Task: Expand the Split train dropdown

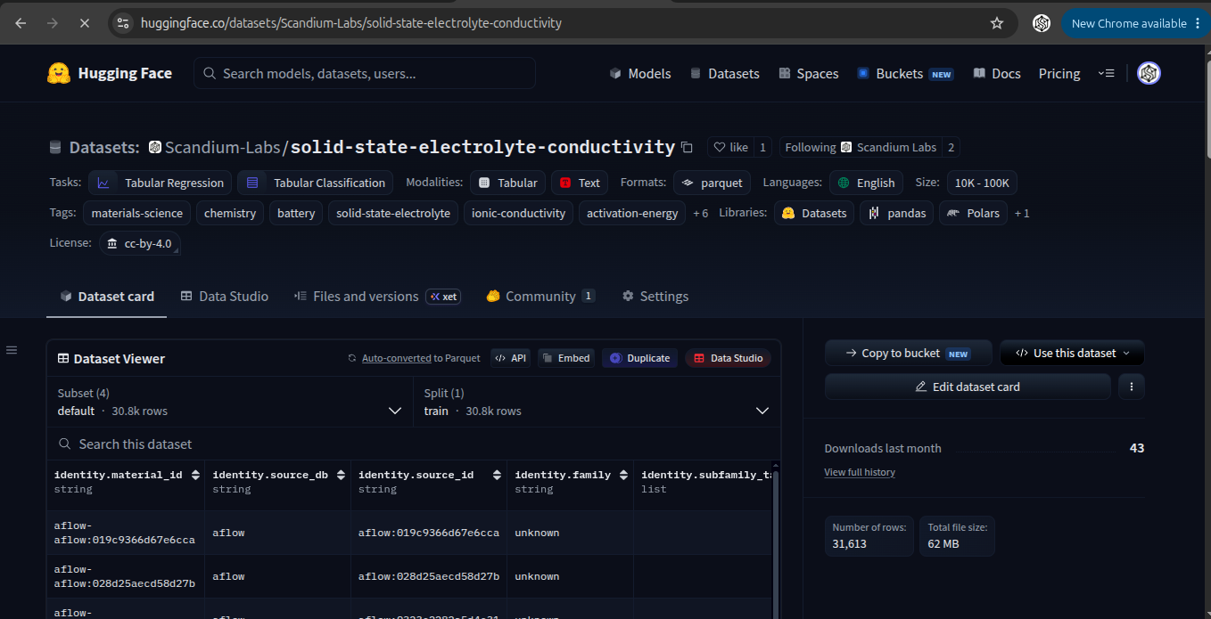Action: pos(597,402)
